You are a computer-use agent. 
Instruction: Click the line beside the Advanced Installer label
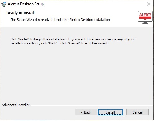[92, 105]
